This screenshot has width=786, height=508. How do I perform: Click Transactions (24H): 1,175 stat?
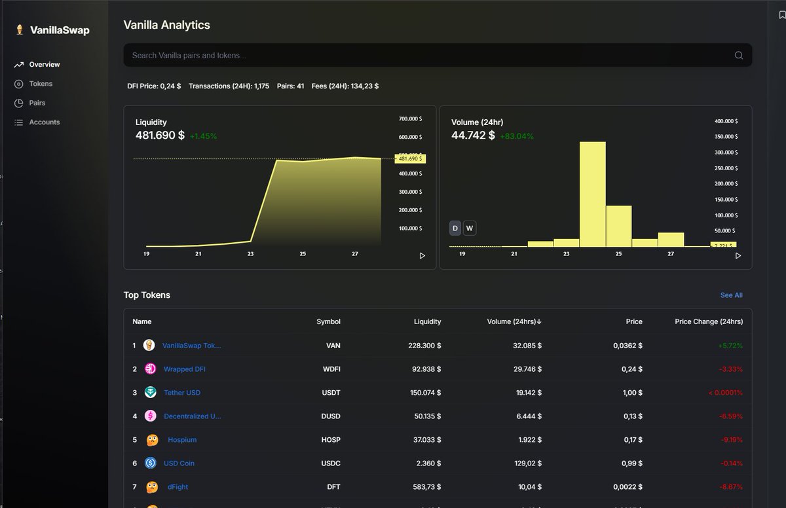pyautogui.click(x=229, y=86)
